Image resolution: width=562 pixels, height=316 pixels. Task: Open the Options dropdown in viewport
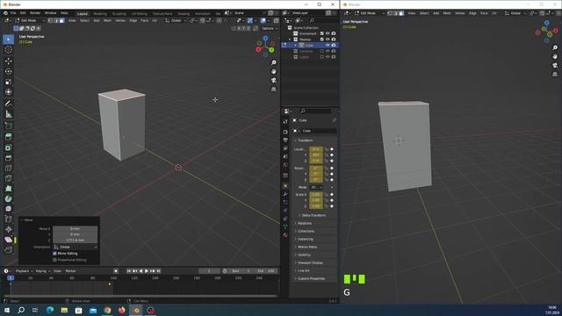pyautogui.click(x=270, y=29)
